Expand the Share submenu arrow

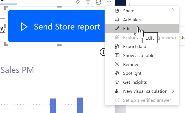pyautogui.click(x=173, y=11)
